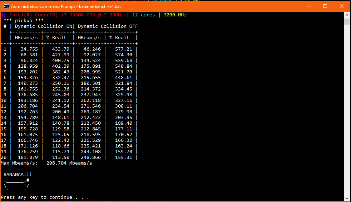Click value 159.70 in row 19
The image size is (351, 202).
tap(124, 152)
